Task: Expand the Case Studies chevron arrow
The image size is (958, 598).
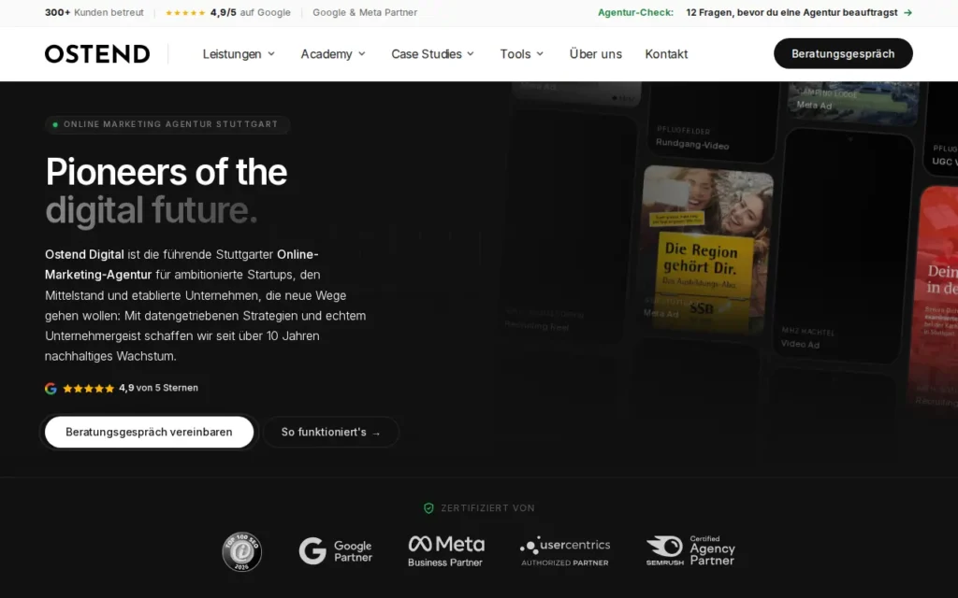Action: (x=471, y=53)
